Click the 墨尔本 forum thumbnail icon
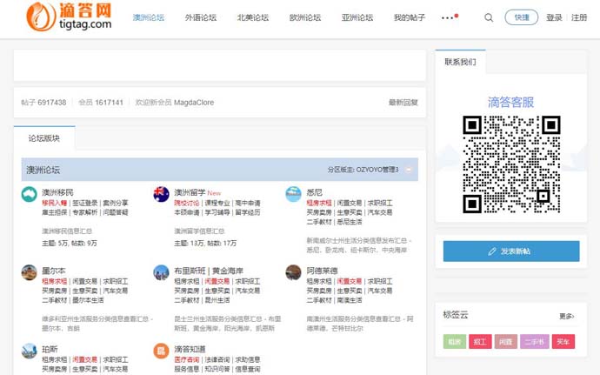 pyautogui.click(x=29, y=272)
